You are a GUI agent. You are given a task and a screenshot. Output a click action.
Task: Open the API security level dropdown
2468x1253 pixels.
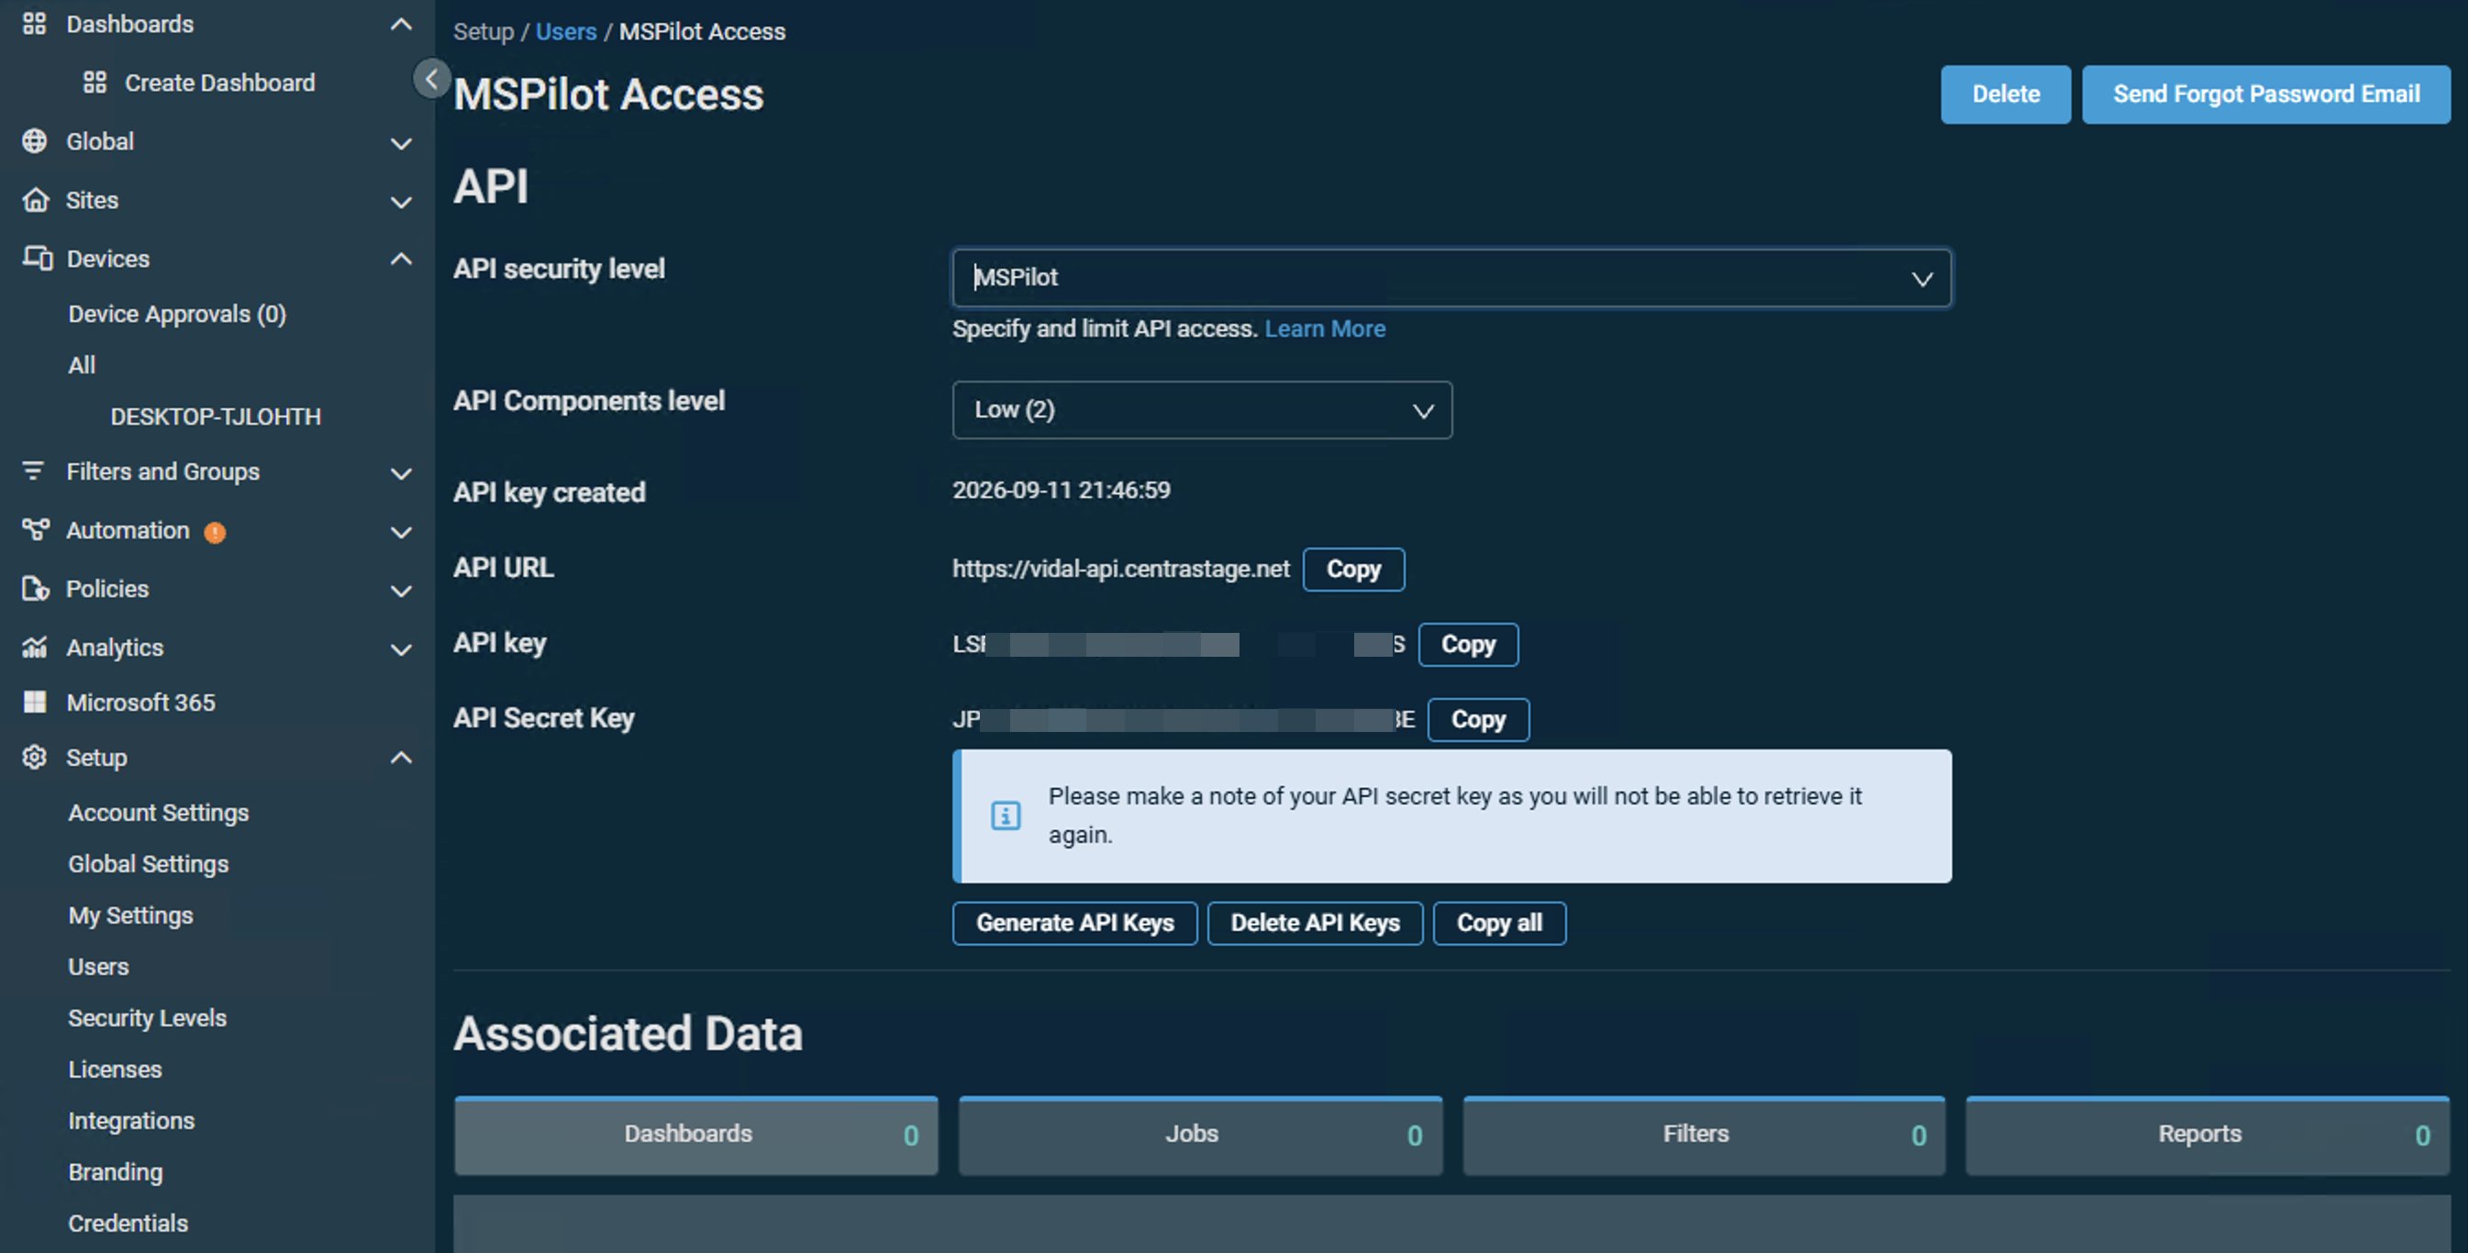pyautogui.click(x=1451, y=278)
